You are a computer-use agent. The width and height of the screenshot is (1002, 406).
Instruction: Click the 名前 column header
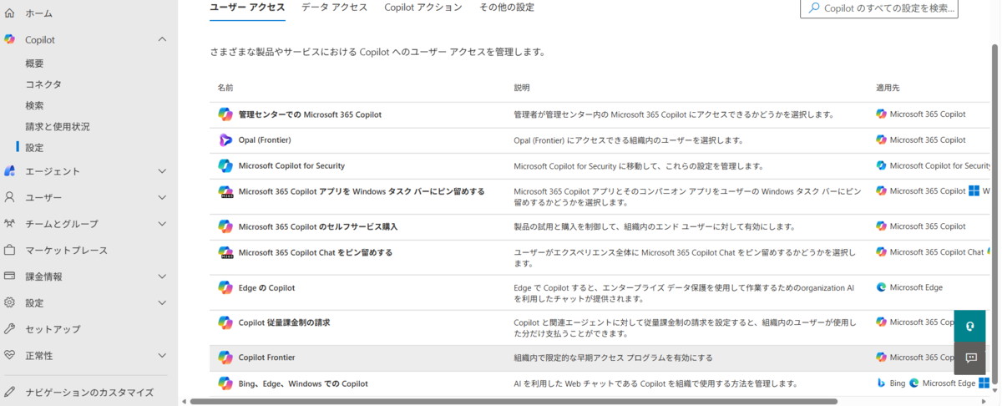225,88
